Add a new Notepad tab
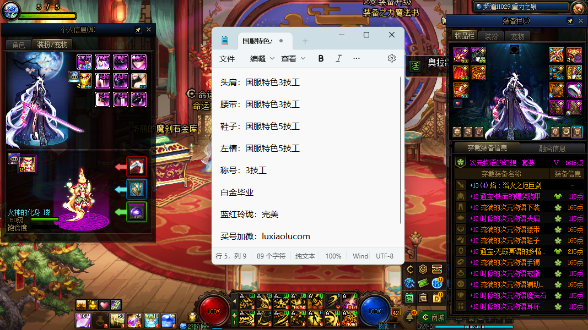This screenshot has height=330, width=588. (x=305, y=41)
